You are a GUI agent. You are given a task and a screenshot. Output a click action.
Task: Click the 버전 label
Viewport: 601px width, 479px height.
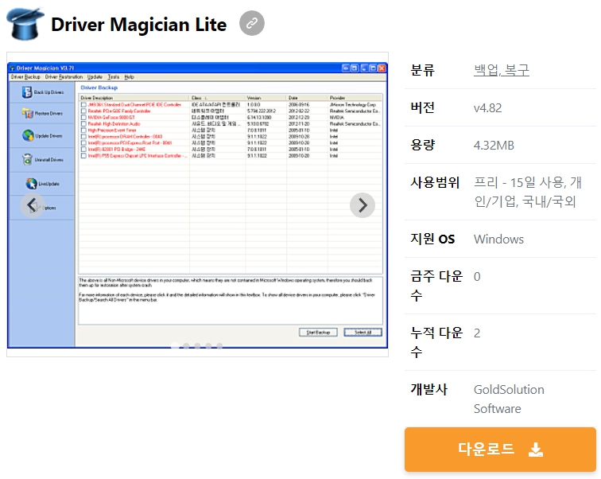(x=422, y=107)
